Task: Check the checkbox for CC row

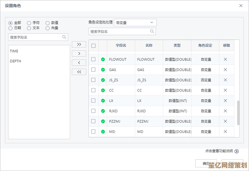Action: tap(93, 90)
